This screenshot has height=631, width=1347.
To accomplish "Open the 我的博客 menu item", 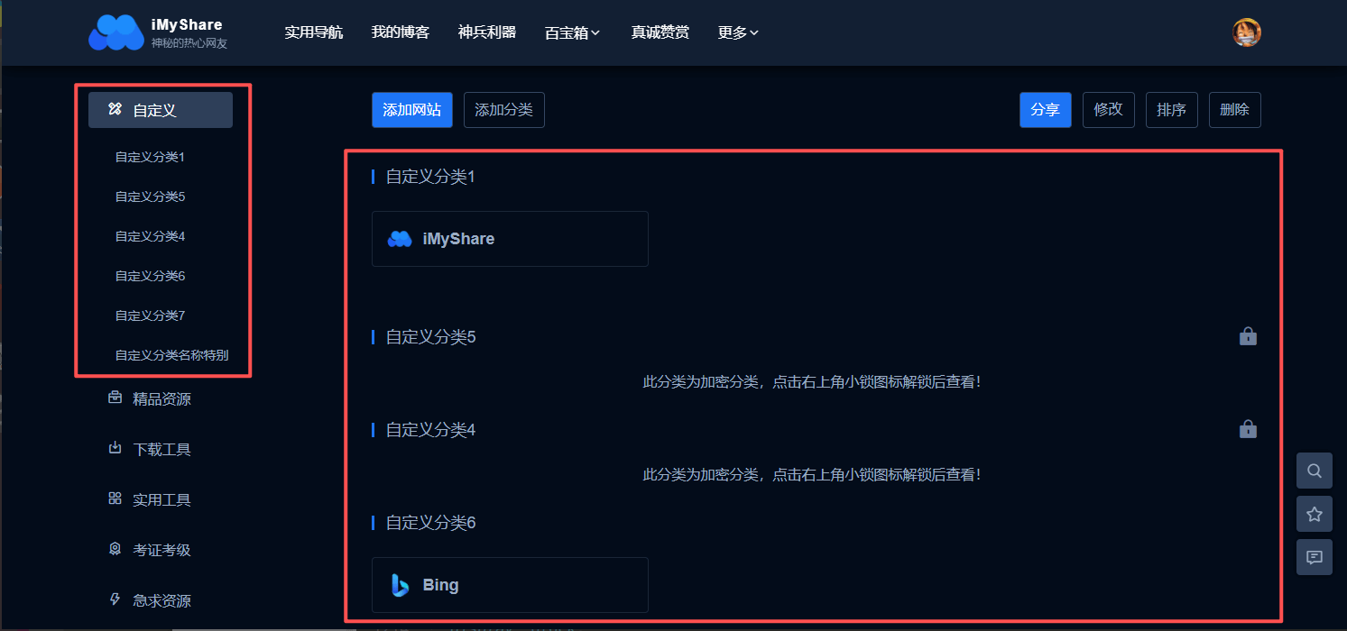I will 401,32.
